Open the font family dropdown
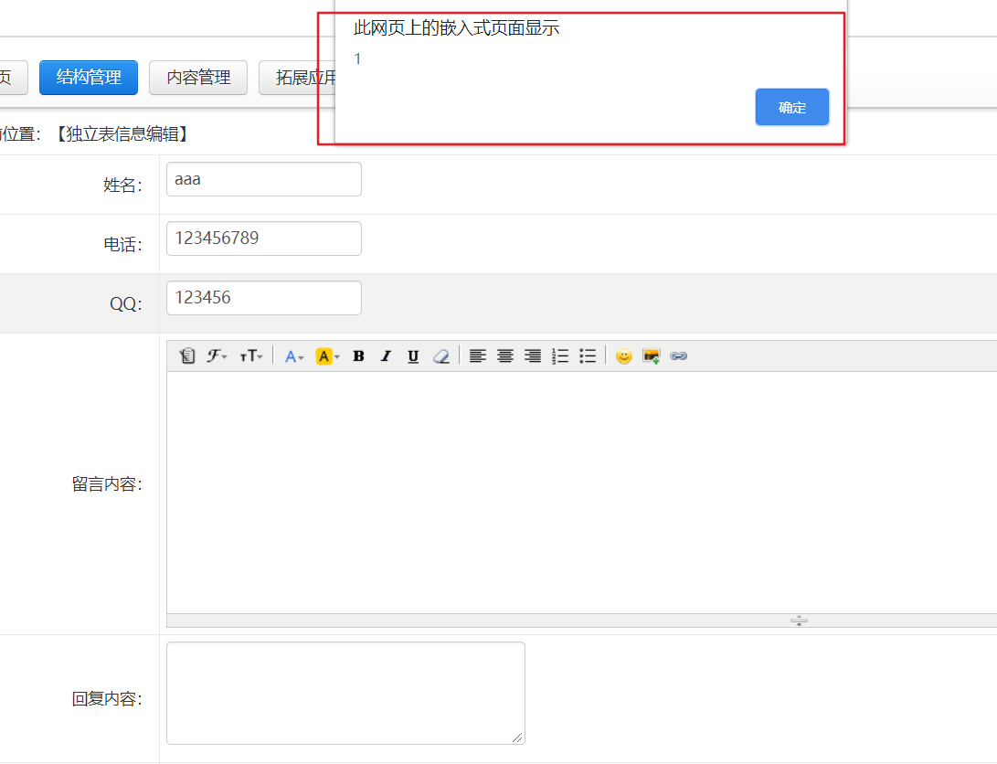Viewport: 997px width, 764px height. pyautogui.click(x=217, y=356)
